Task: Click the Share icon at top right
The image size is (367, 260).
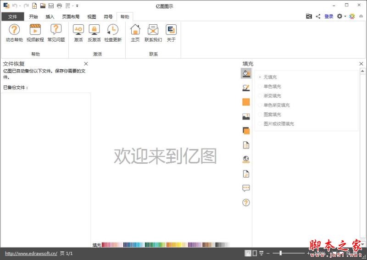Action: 318,16
